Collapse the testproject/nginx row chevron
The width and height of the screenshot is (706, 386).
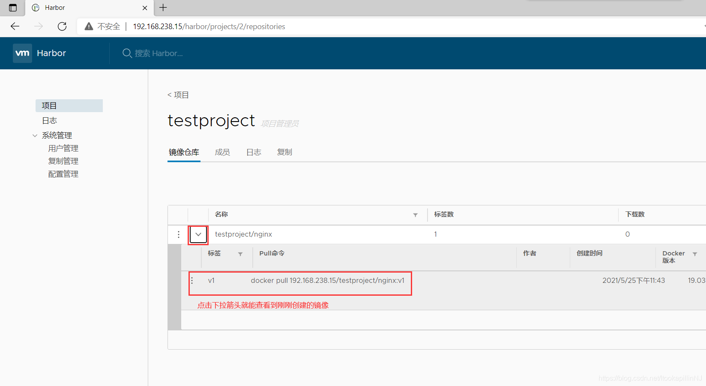198,235
